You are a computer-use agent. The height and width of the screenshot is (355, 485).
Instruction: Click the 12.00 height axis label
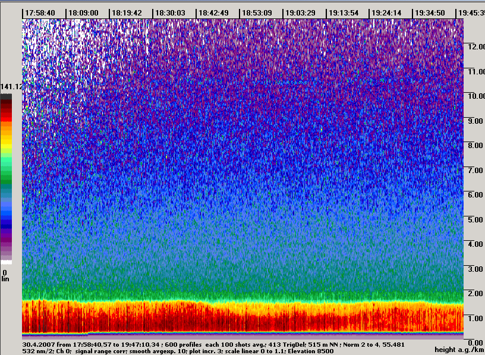[476, 47]
